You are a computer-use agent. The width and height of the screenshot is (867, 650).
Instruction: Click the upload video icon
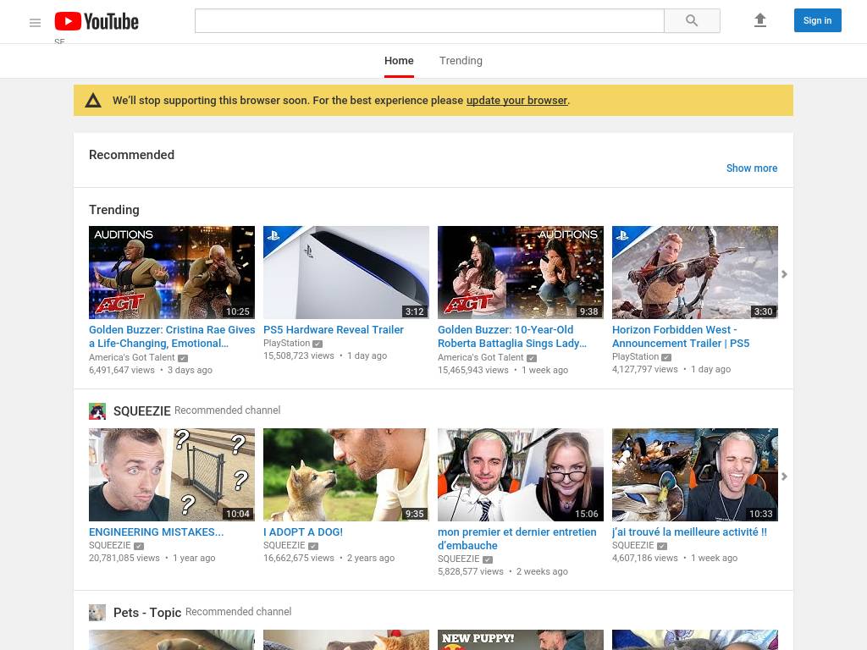click(759, 20)
